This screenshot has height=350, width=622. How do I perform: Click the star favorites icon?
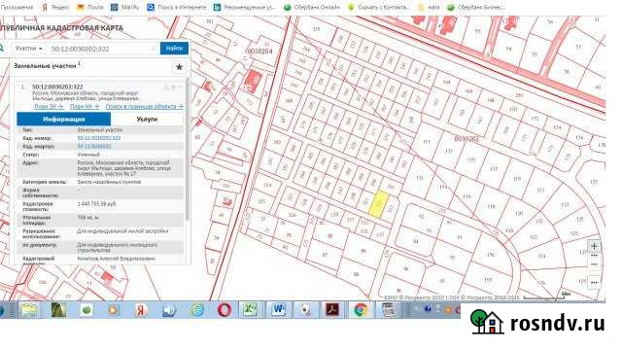coord(179,67)
